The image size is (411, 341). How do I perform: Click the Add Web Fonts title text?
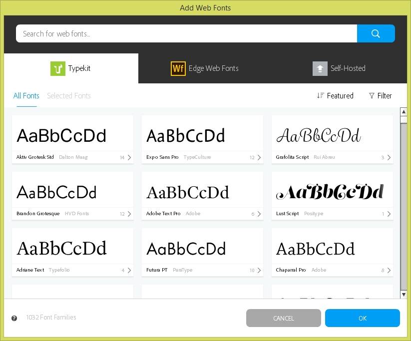pos(205,8)
